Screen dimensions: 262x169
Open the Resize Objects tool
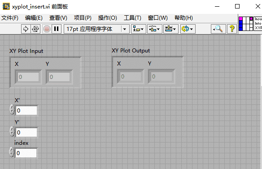click(x=170, y=29)
